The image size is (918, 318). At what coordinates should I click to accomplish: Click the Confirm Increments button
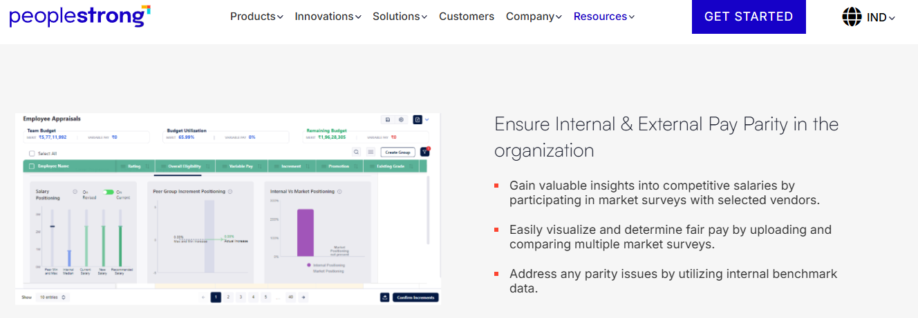point(415,297)
